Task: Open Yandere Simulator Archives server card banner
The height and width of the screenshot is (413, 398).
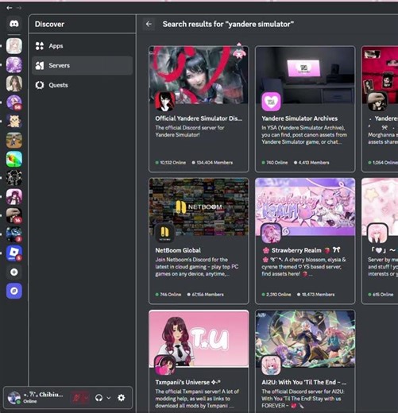Action: [x=305, y=75]
